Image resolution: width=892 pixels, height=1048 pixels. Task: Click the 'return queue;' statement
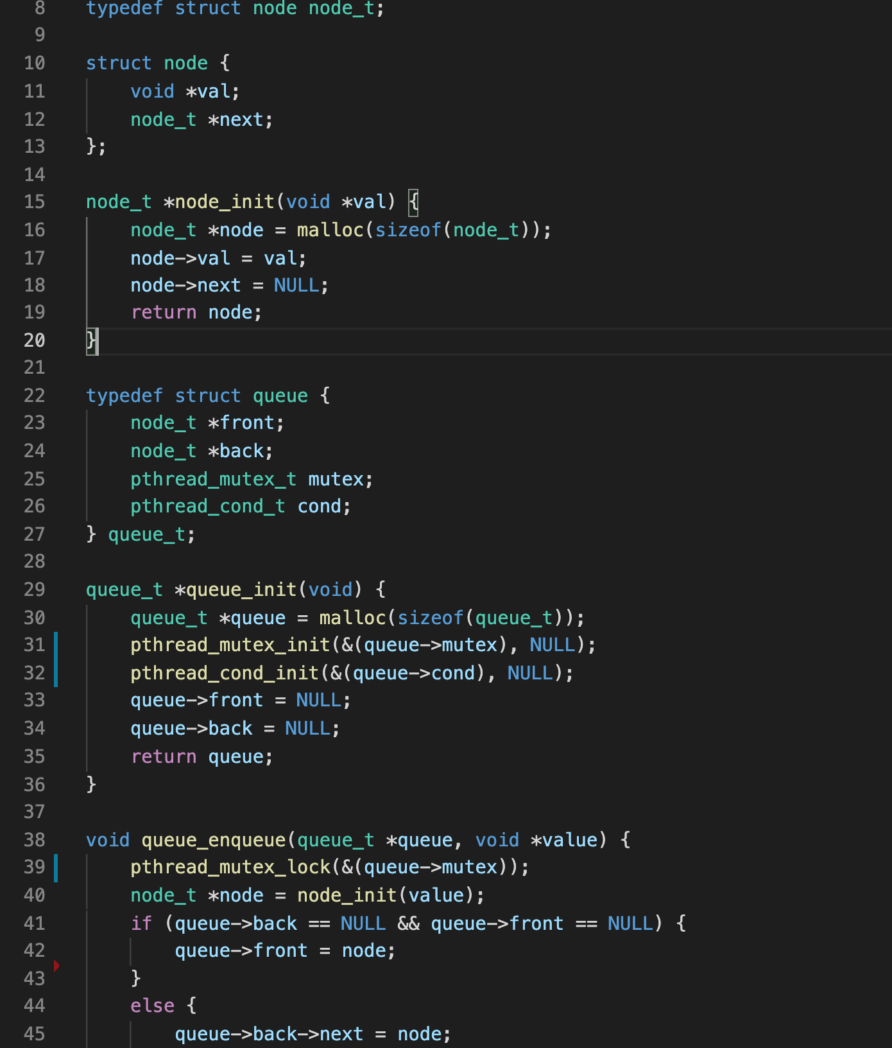point(202,756)
